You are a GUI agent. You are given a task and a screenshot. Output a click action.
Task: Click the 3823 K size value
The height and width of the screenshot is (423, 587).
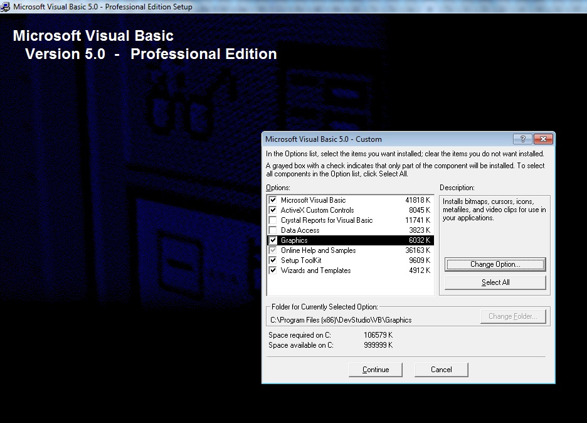coord(420,230)
